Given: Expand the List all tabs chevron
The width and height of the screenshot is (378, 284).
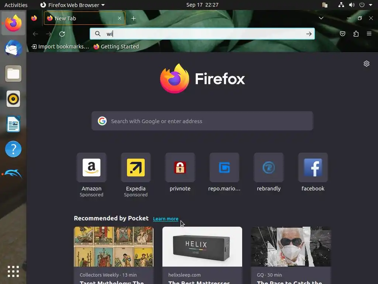Looking at the screenshot, I should [x=321, y=18].
